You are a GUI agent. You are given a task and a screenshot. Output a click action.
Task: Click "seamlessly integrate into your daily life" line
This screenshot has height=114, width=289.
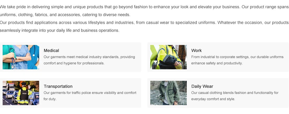(x=60, y=30)
